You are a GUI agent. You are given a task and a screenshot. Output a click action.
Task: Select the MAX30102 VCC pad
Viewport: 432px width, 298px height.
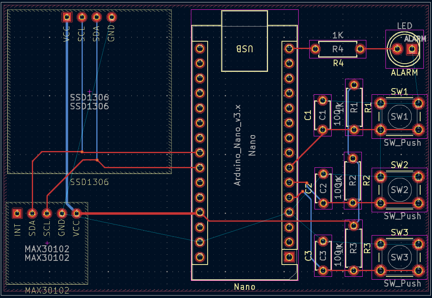[76, 213]
